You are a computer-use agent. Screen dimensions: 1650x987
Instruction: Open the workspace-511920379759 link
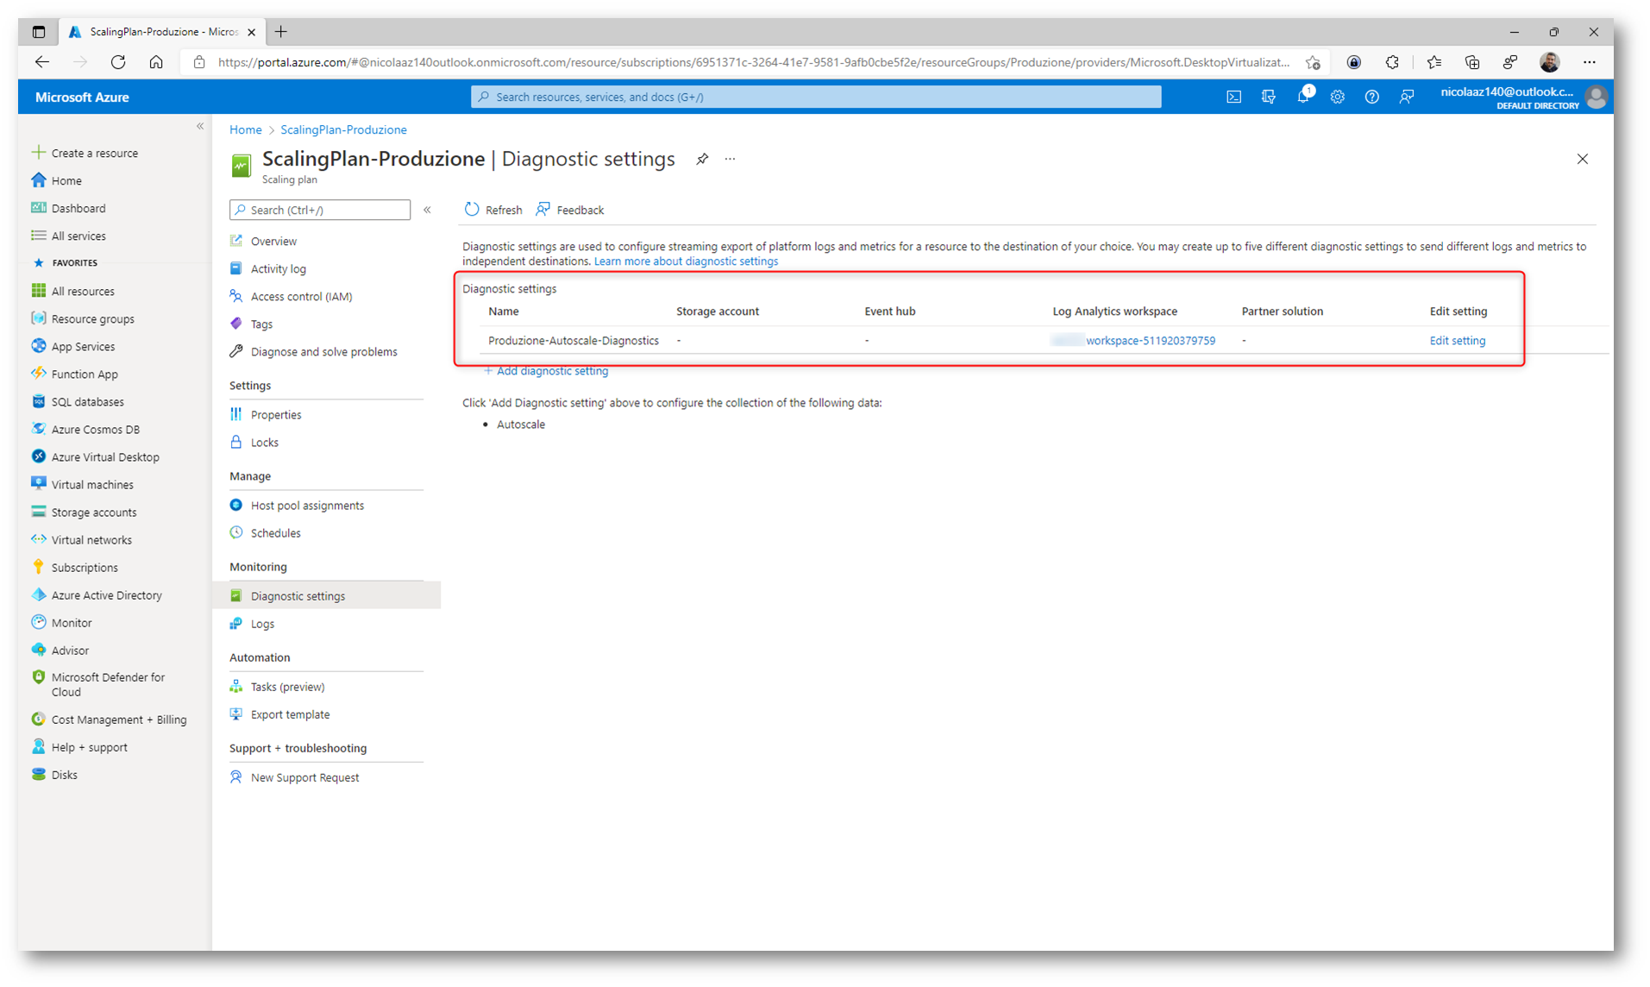[x=1150, y=340]
